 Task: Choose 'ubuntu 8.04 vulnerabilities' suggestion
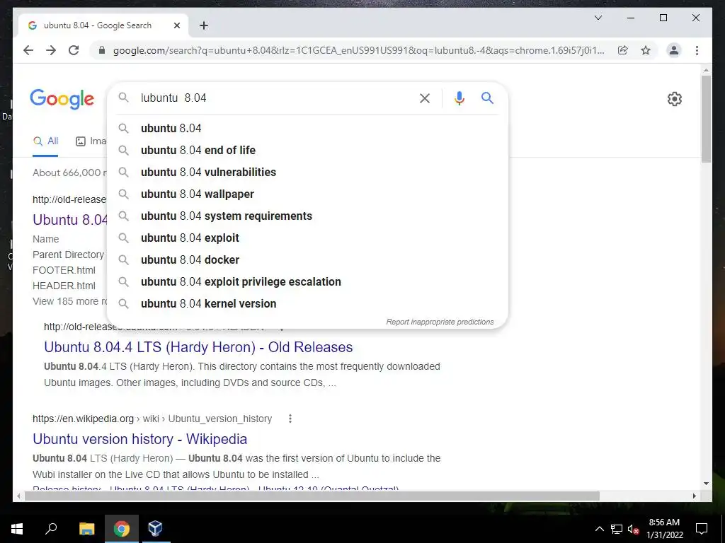click(x=307, y=173)
